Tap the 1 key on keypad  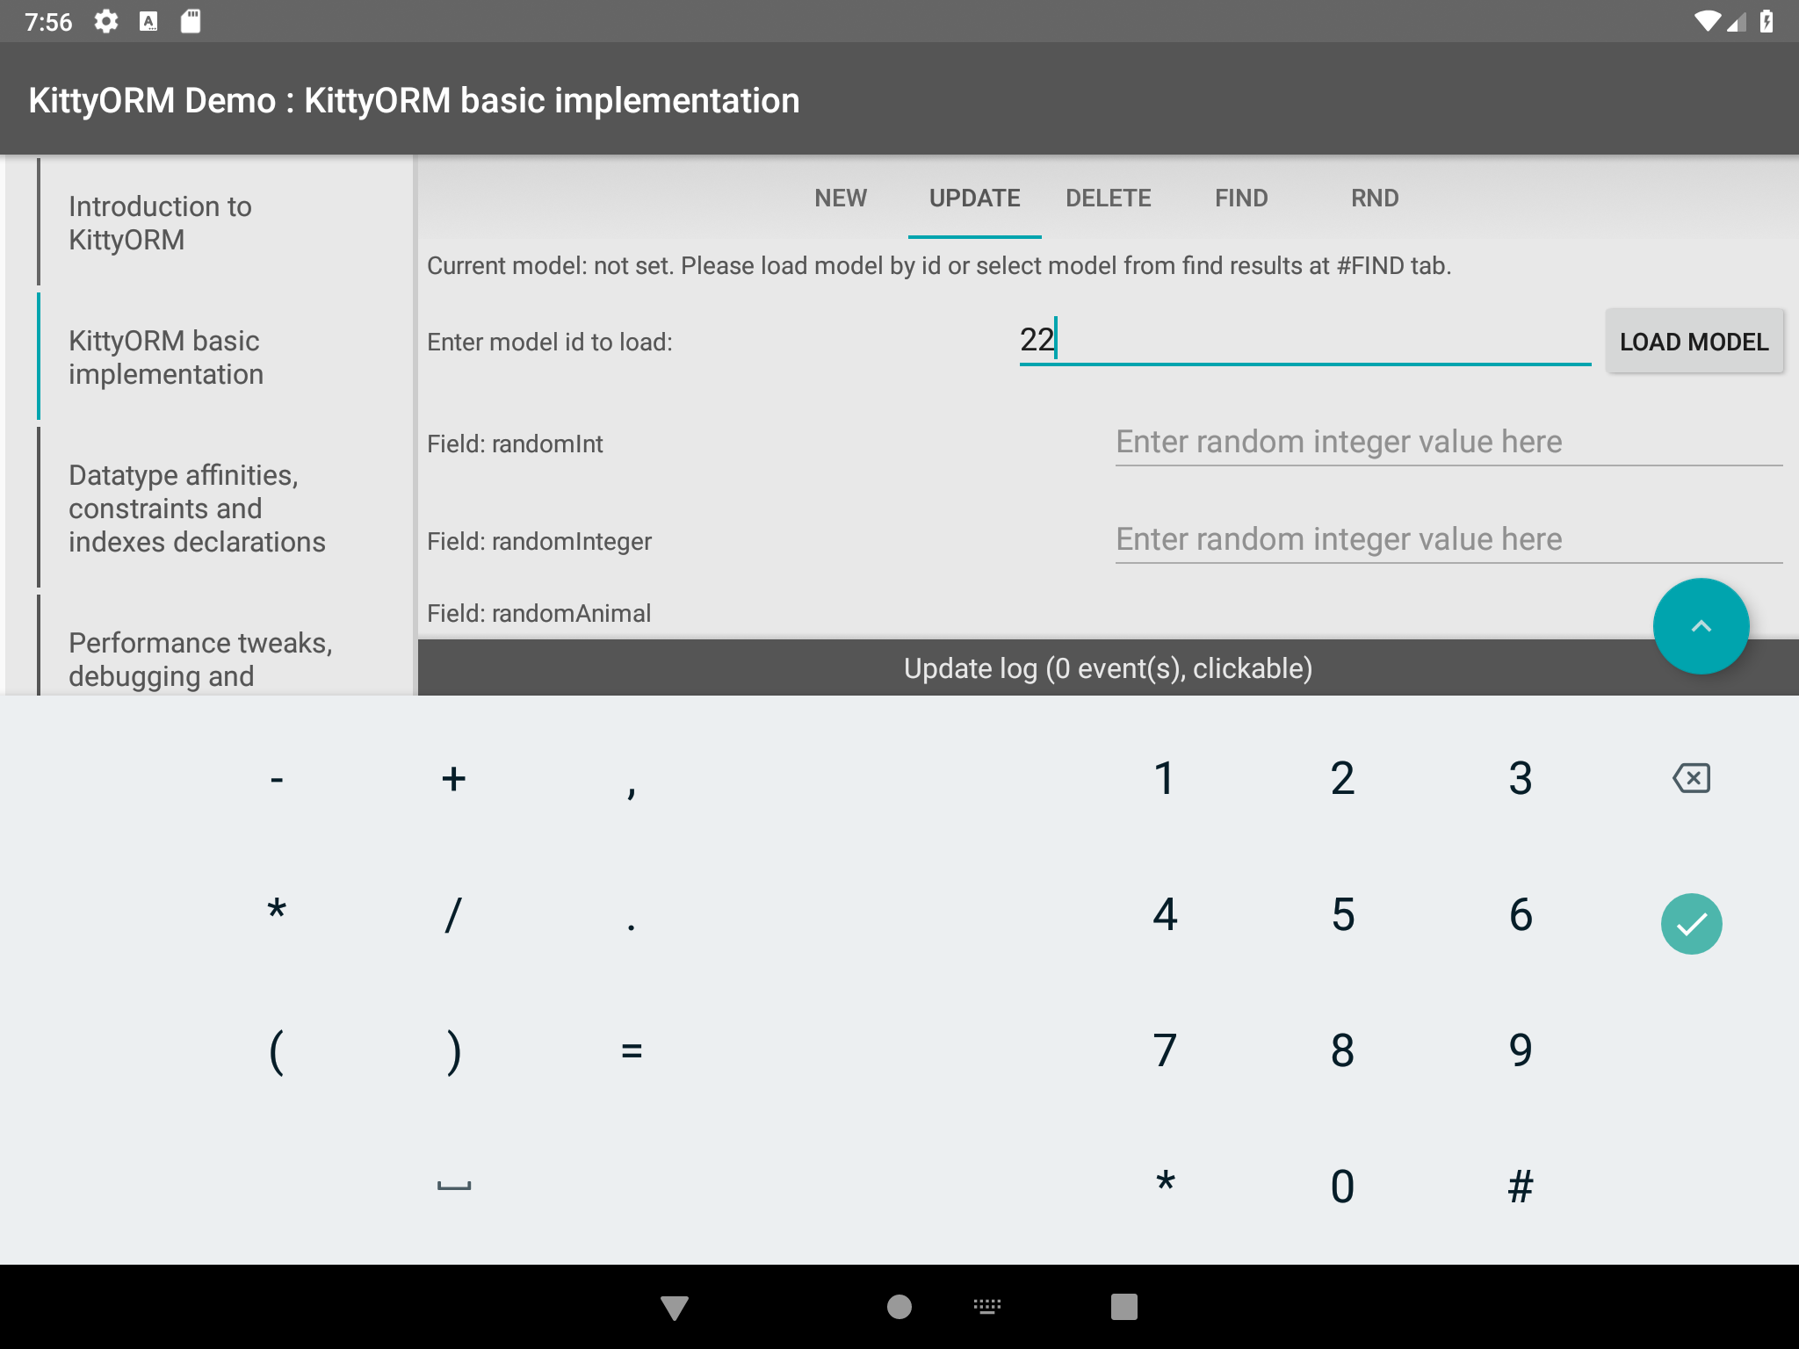tap(1165, 778)
